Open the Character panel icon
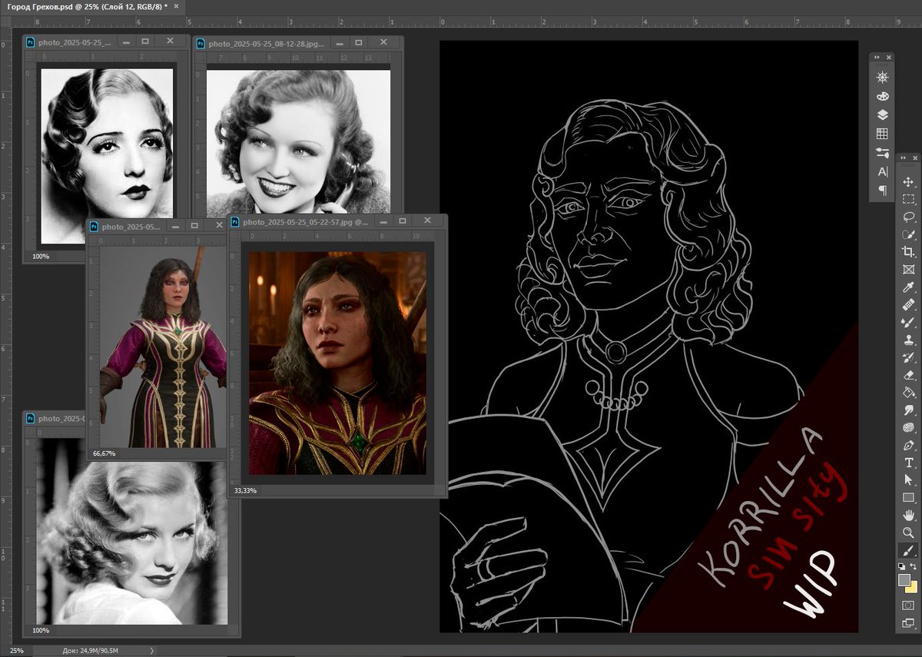 [x=882, y=171]
